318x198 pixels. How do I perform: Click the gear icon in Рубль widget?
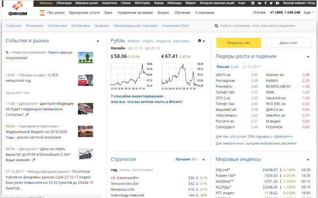pyautogui.click(x=200, y=41)
